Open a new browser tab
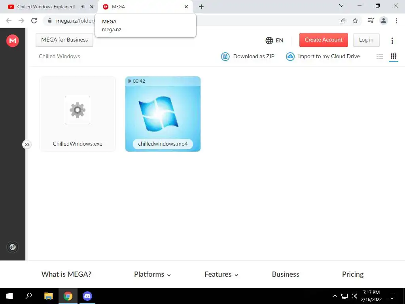The image size is (405, 304). [201, 7]
